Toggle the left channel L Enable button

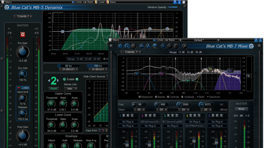(64, 79)
